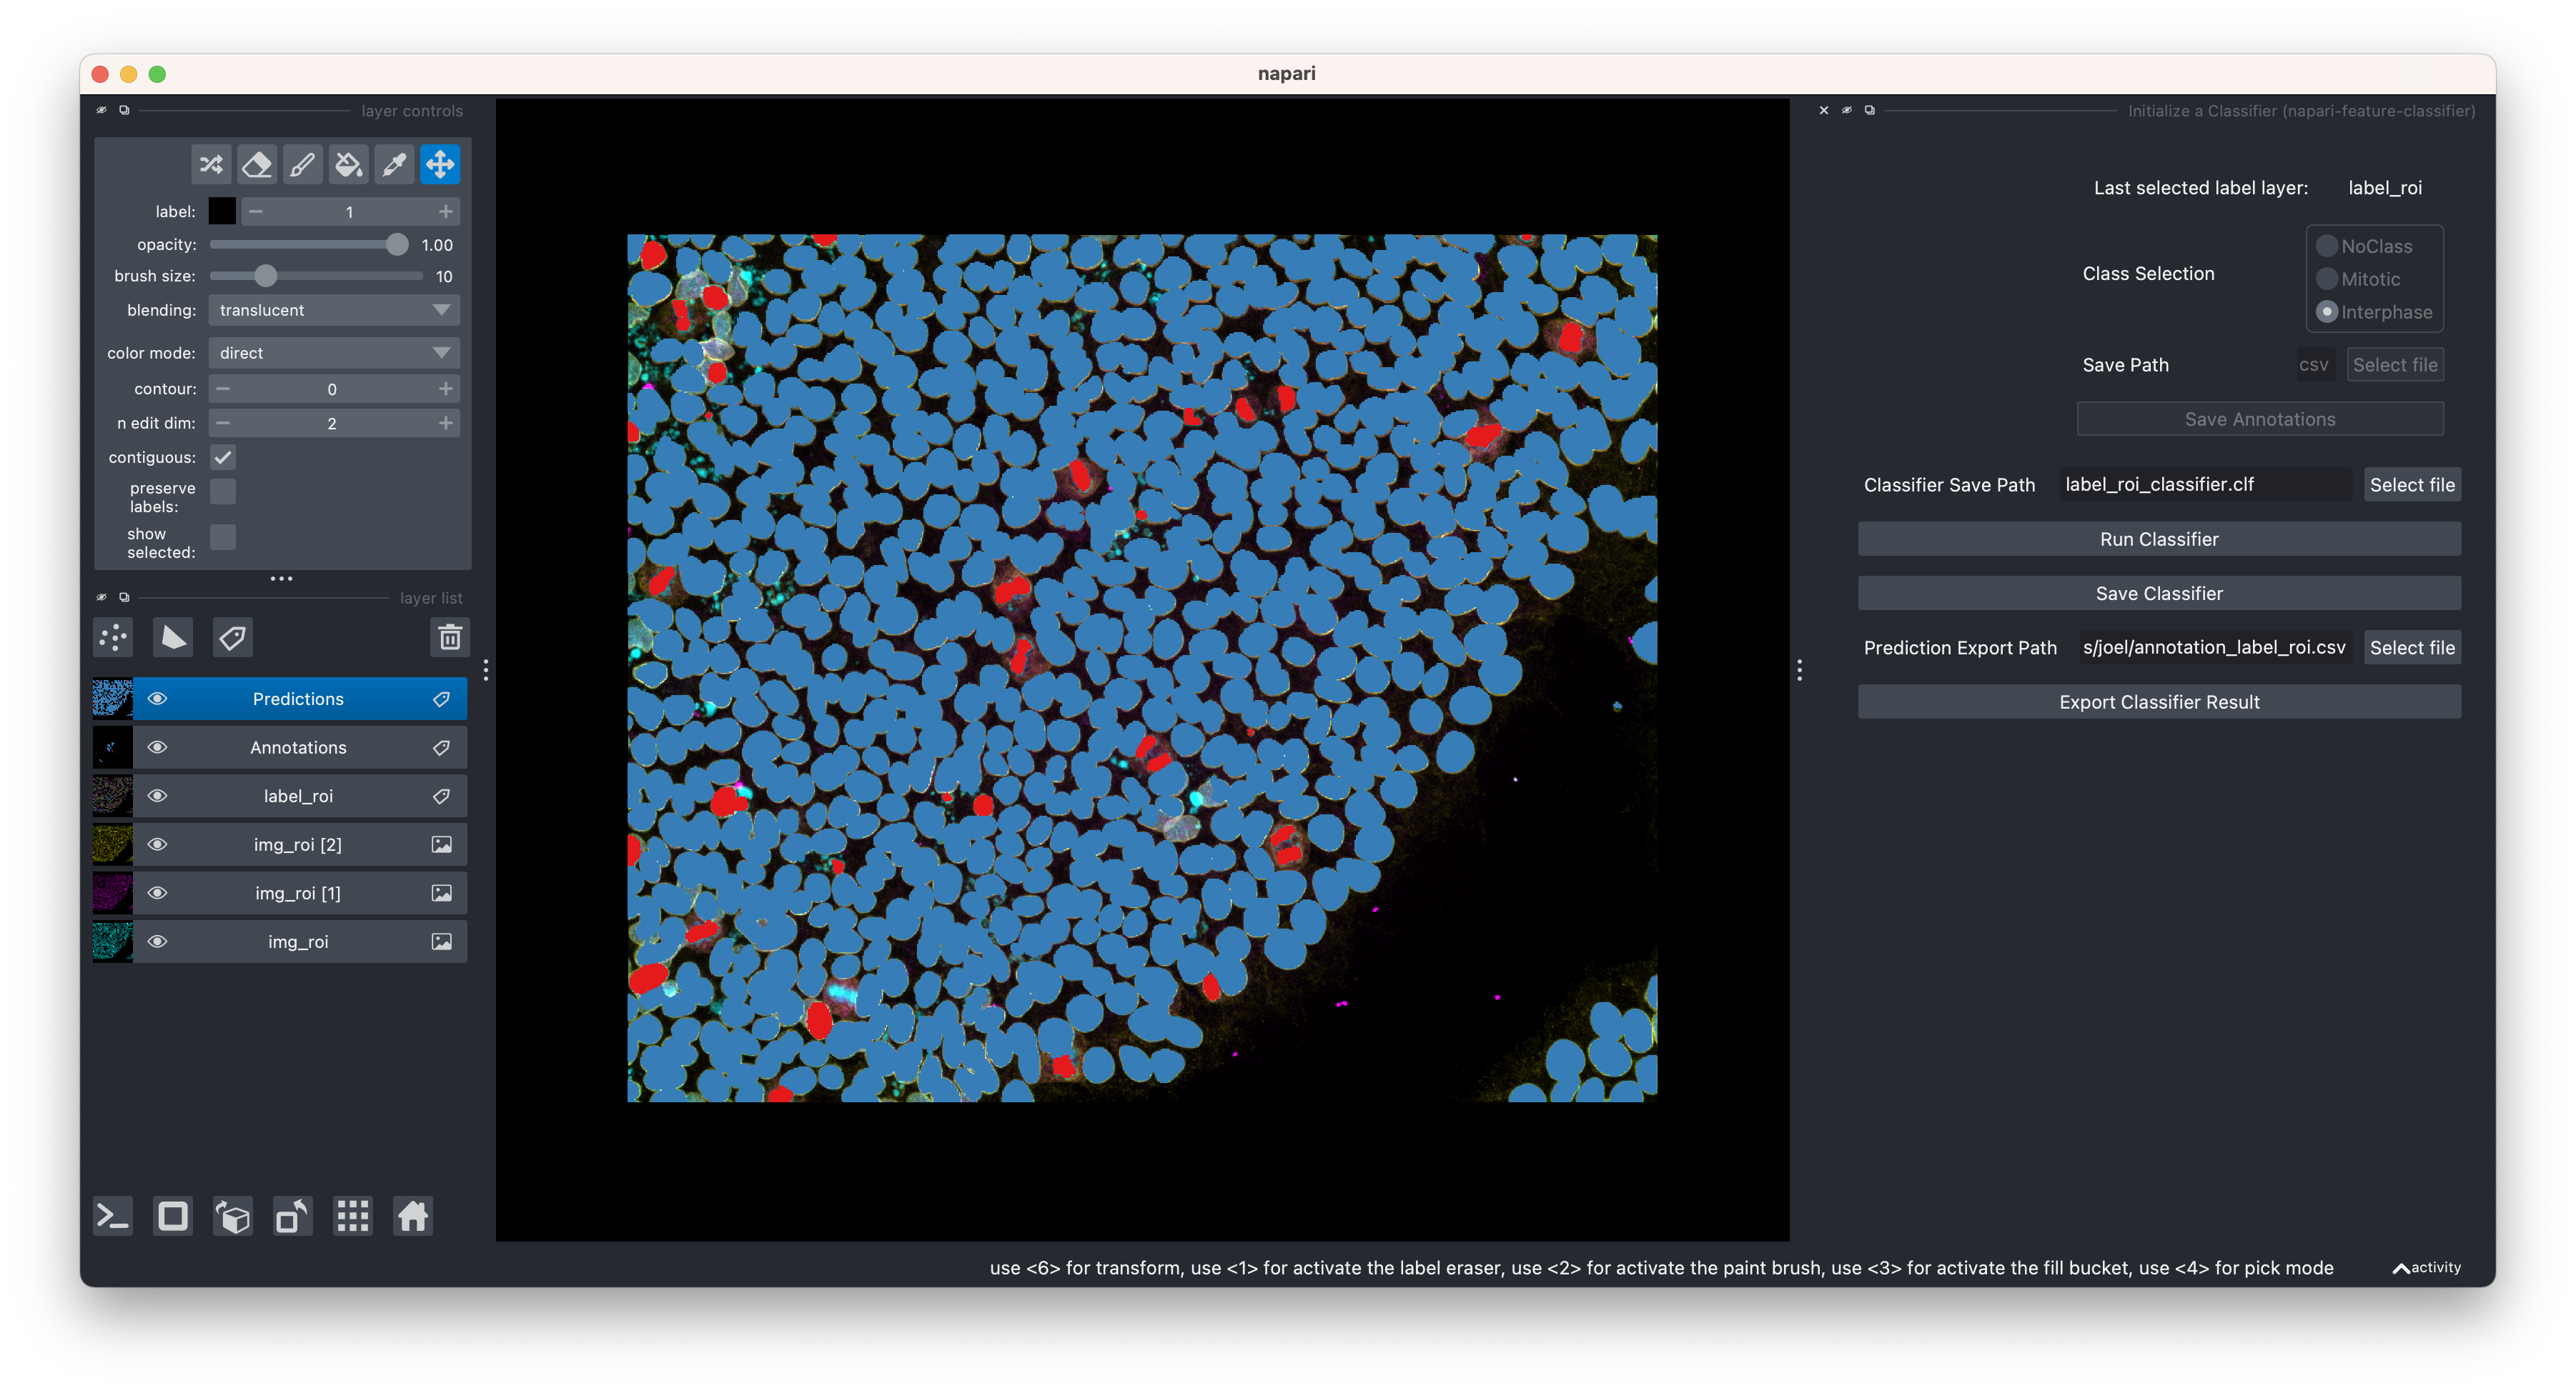
Task: Hide the Predictions layer
Action: tap(157, 699)
